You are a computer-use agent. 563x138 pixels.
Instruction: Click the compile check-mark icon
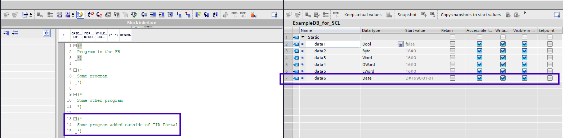pyautogui.click(x=134, y=15)
